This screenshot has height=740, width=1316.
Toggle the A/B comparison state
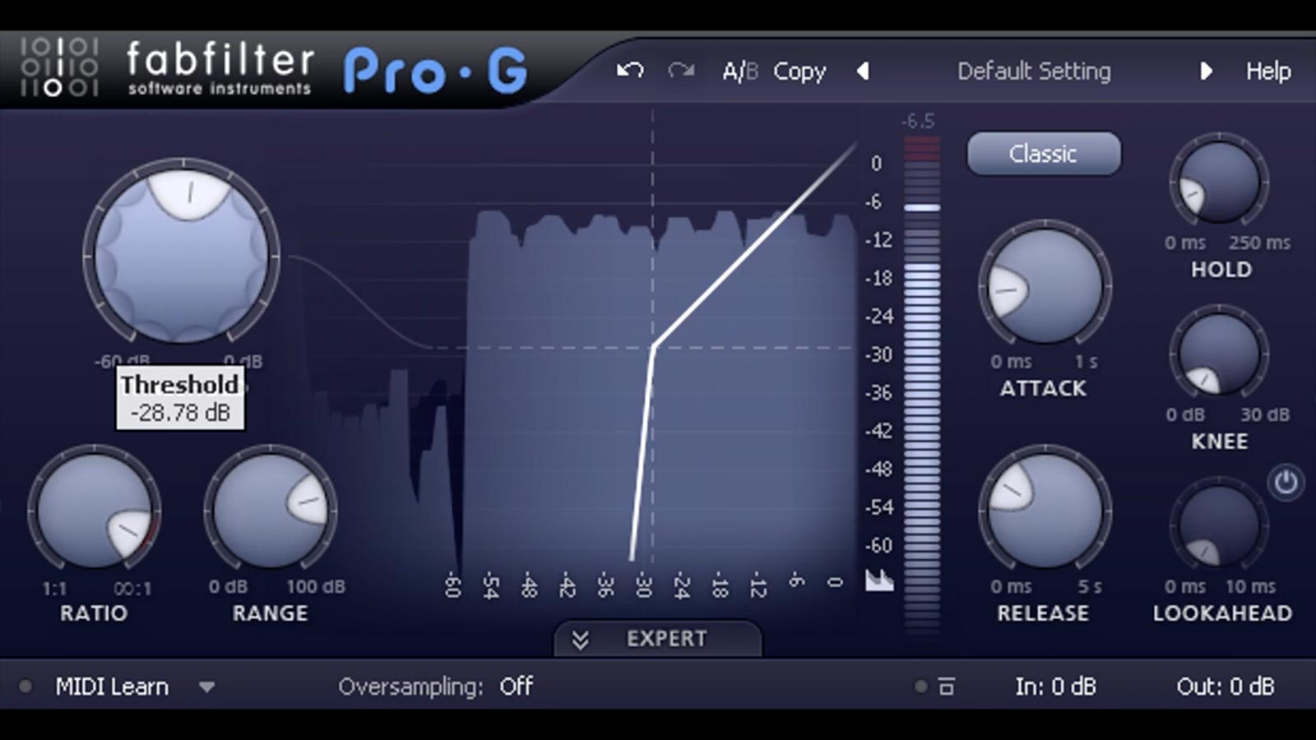pos(739,72)
